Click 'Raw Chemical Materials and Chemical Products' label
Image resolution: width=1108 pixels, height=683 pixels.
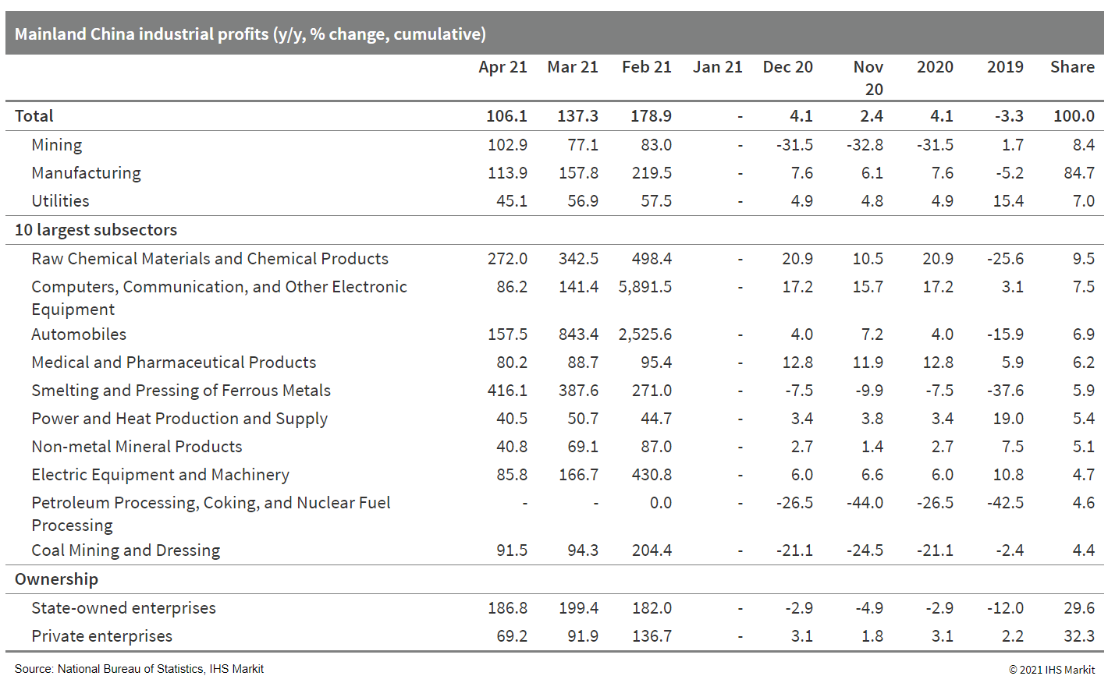click(x=210, y=259)
